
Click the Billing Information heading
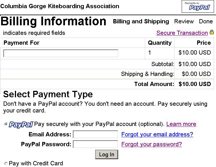pos(54,22)
